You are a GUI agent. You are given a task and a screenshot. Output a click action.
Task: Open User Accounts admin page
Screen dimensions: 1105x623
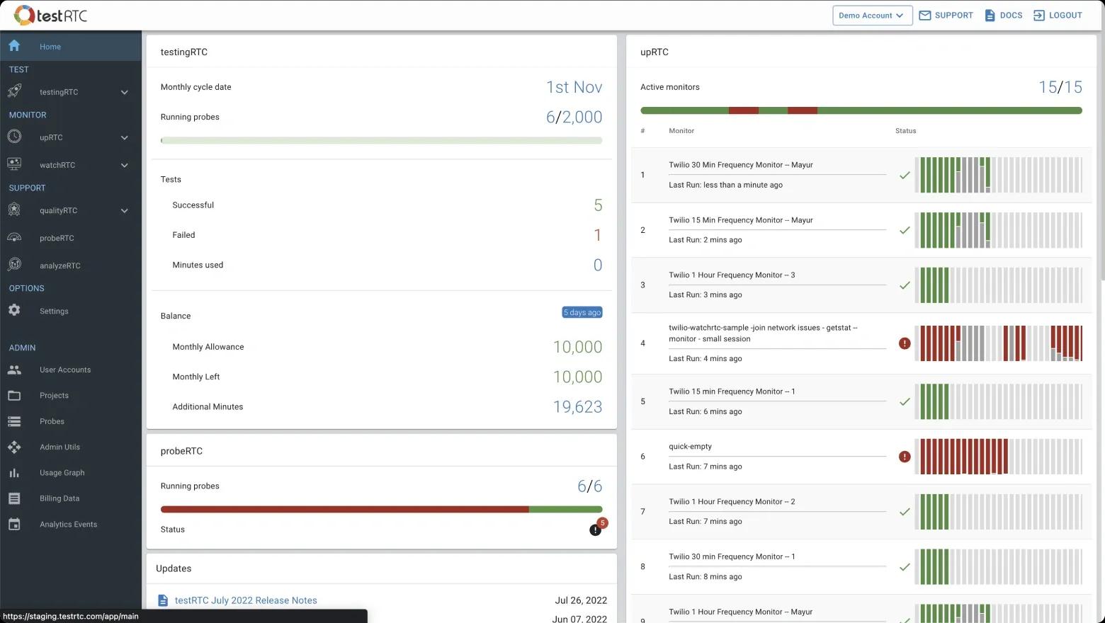coord(64,370)
